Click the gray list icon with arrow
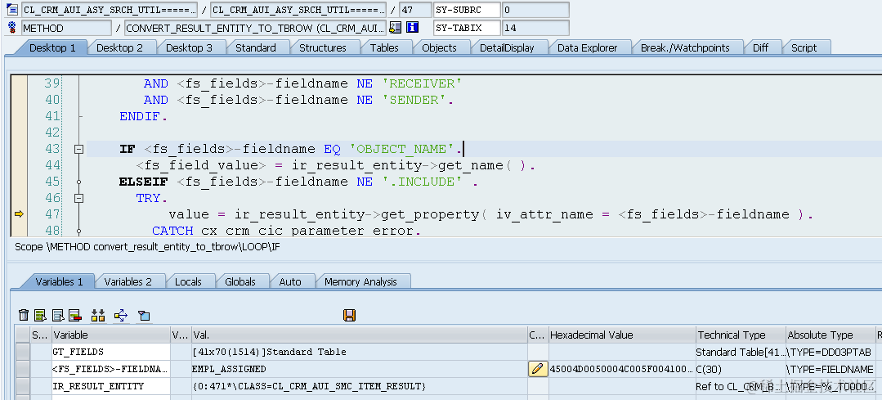The width and height of the screenshot is (882, 400). coord(58,315)
